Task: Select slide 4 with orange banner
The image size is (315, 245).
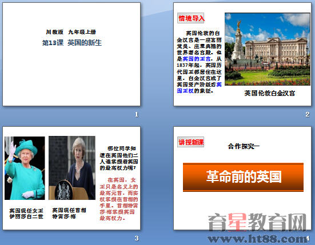Action: 242,178
